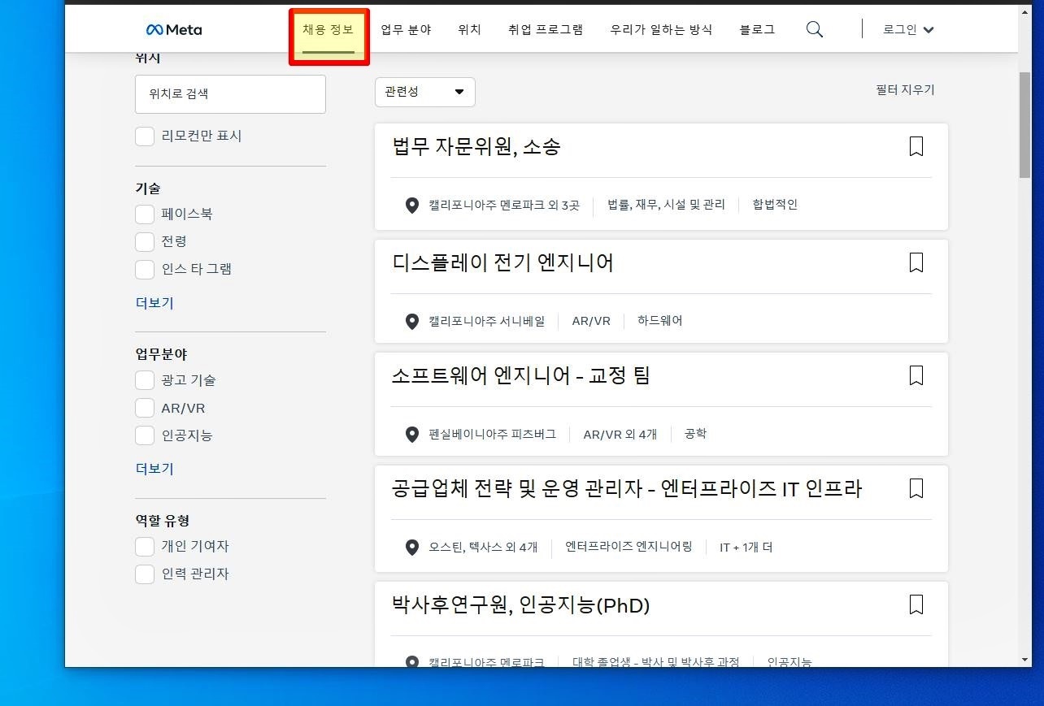Open the 위치 nav item
The width and height of the screenshot is (1044, 706).
tap(469, 30)
